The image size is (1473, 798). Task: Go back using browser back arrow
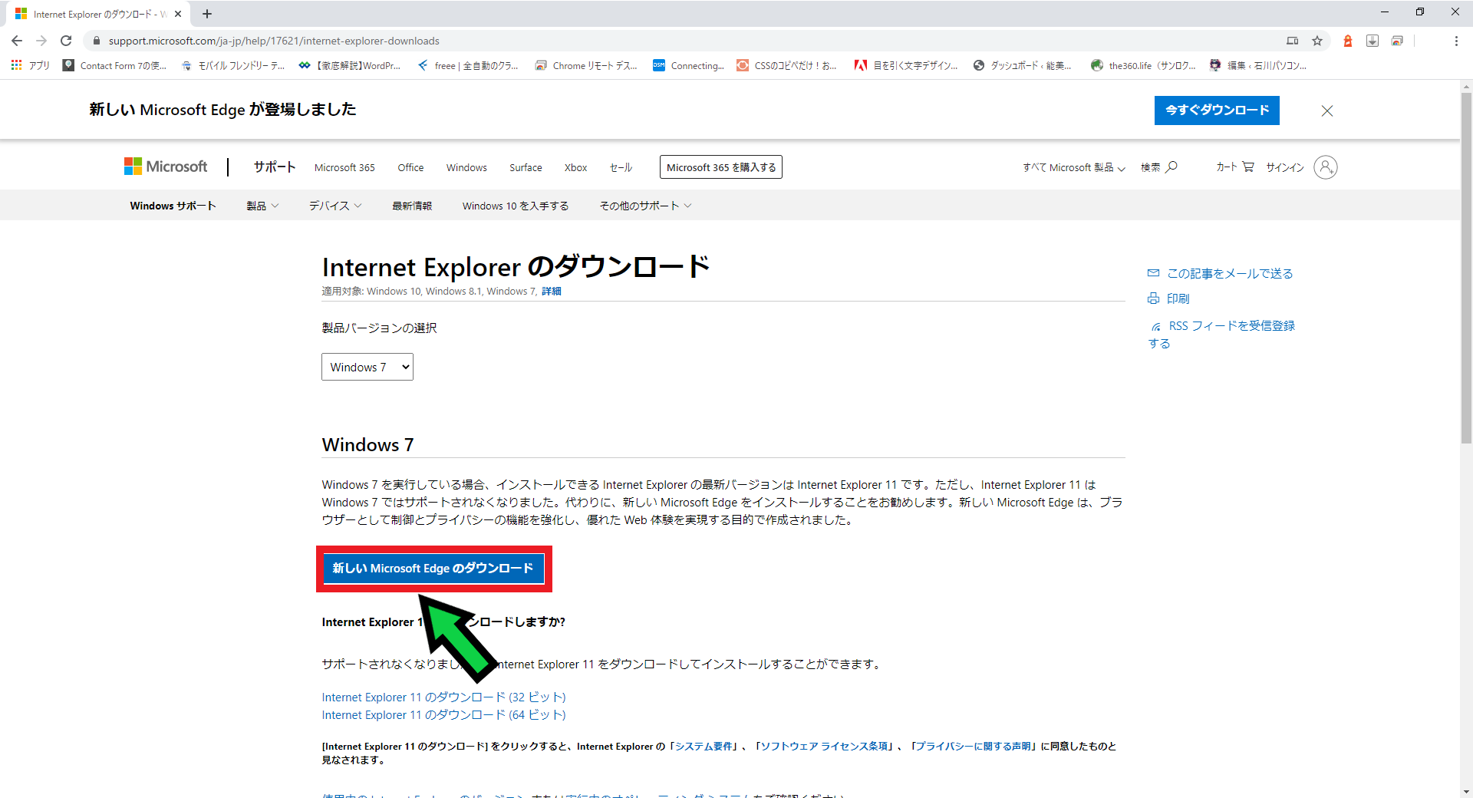(17, 41)
